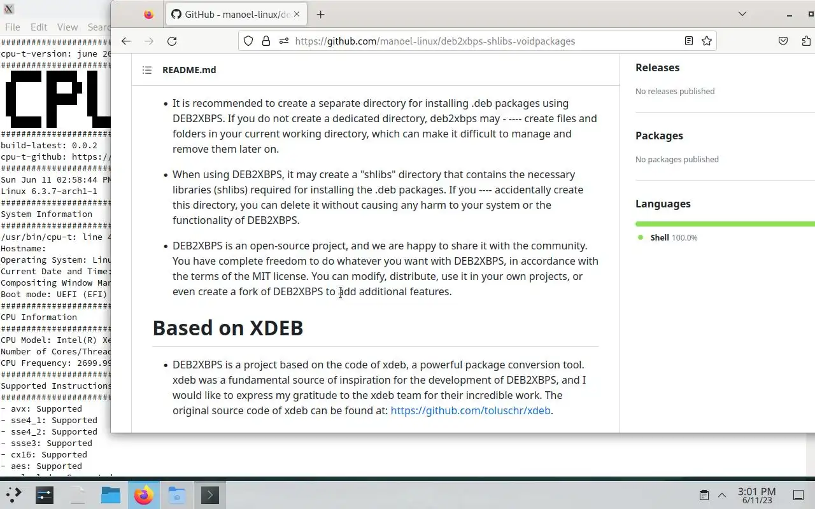Click 'build-latest: 0.0.2' line in the terminal
Viewport: 815px width, 509px height.
[x=49, y=146]
